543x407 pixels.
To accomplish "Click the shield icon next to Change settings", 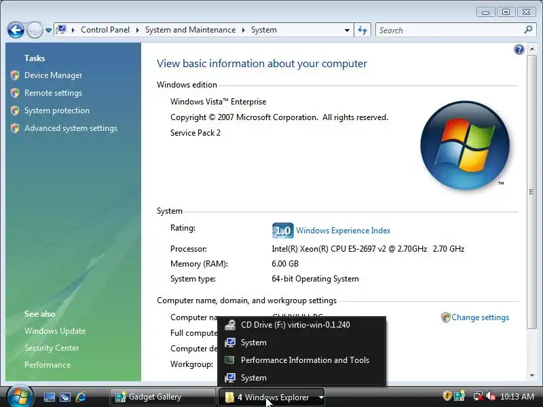I will click(446, 317).
